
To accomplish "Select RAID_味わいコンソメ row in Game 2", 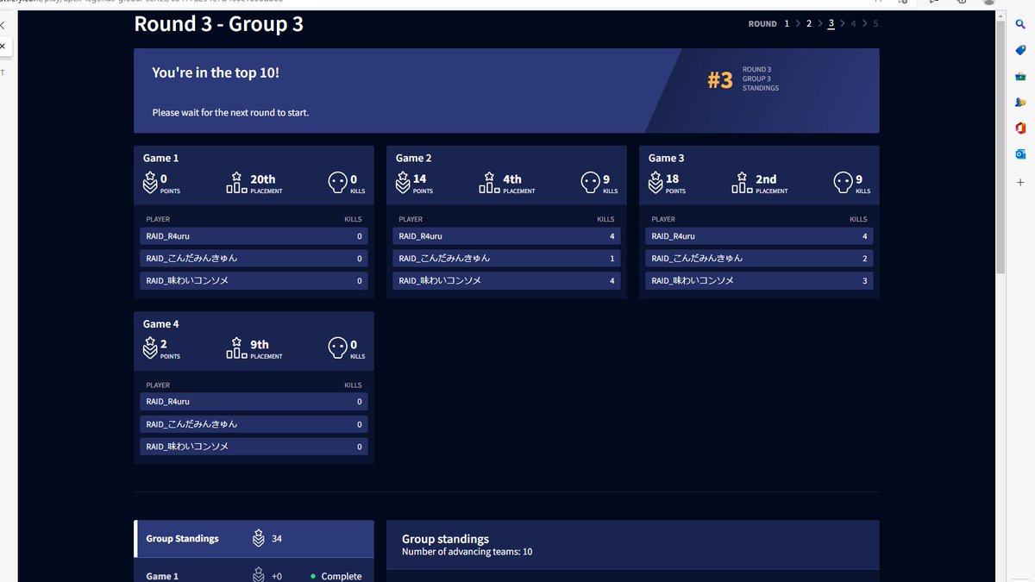I will [x=506, y=281].
